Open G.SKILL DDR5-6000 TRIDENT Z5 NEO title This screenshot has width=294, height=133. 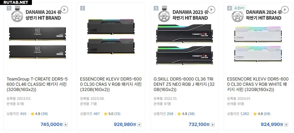point(184,84)
